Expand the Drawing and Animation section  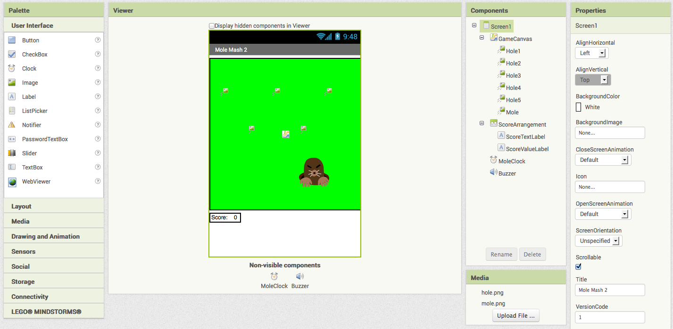point(54,236)
